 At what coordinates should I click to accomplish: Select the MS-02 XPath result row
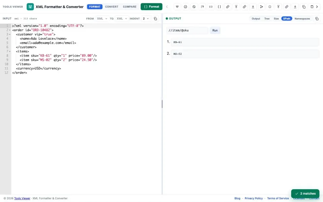tap(245, 54)
